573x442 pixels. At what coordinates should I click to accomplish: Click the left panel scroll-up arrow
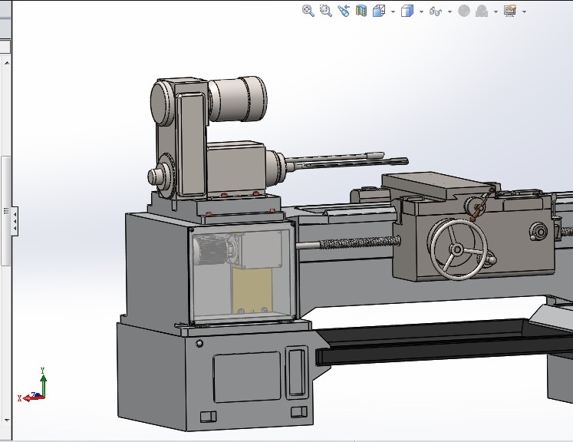tap(7, 63)
